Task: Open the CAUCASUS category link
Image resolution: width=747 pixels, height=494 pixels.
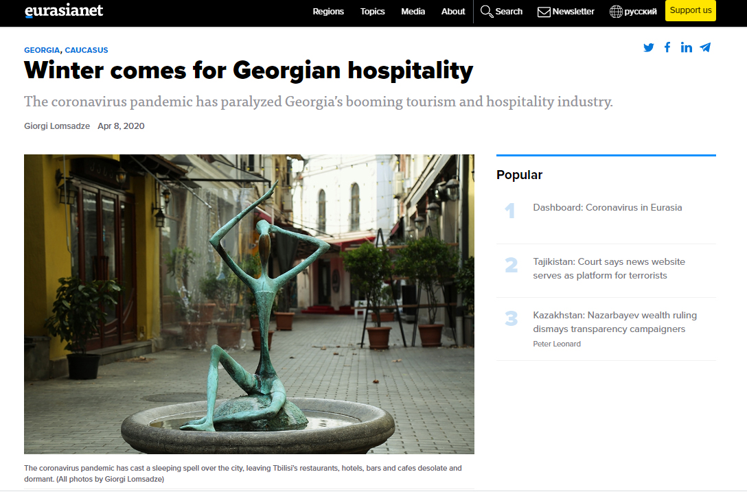Action: click(x=87, y=50)
